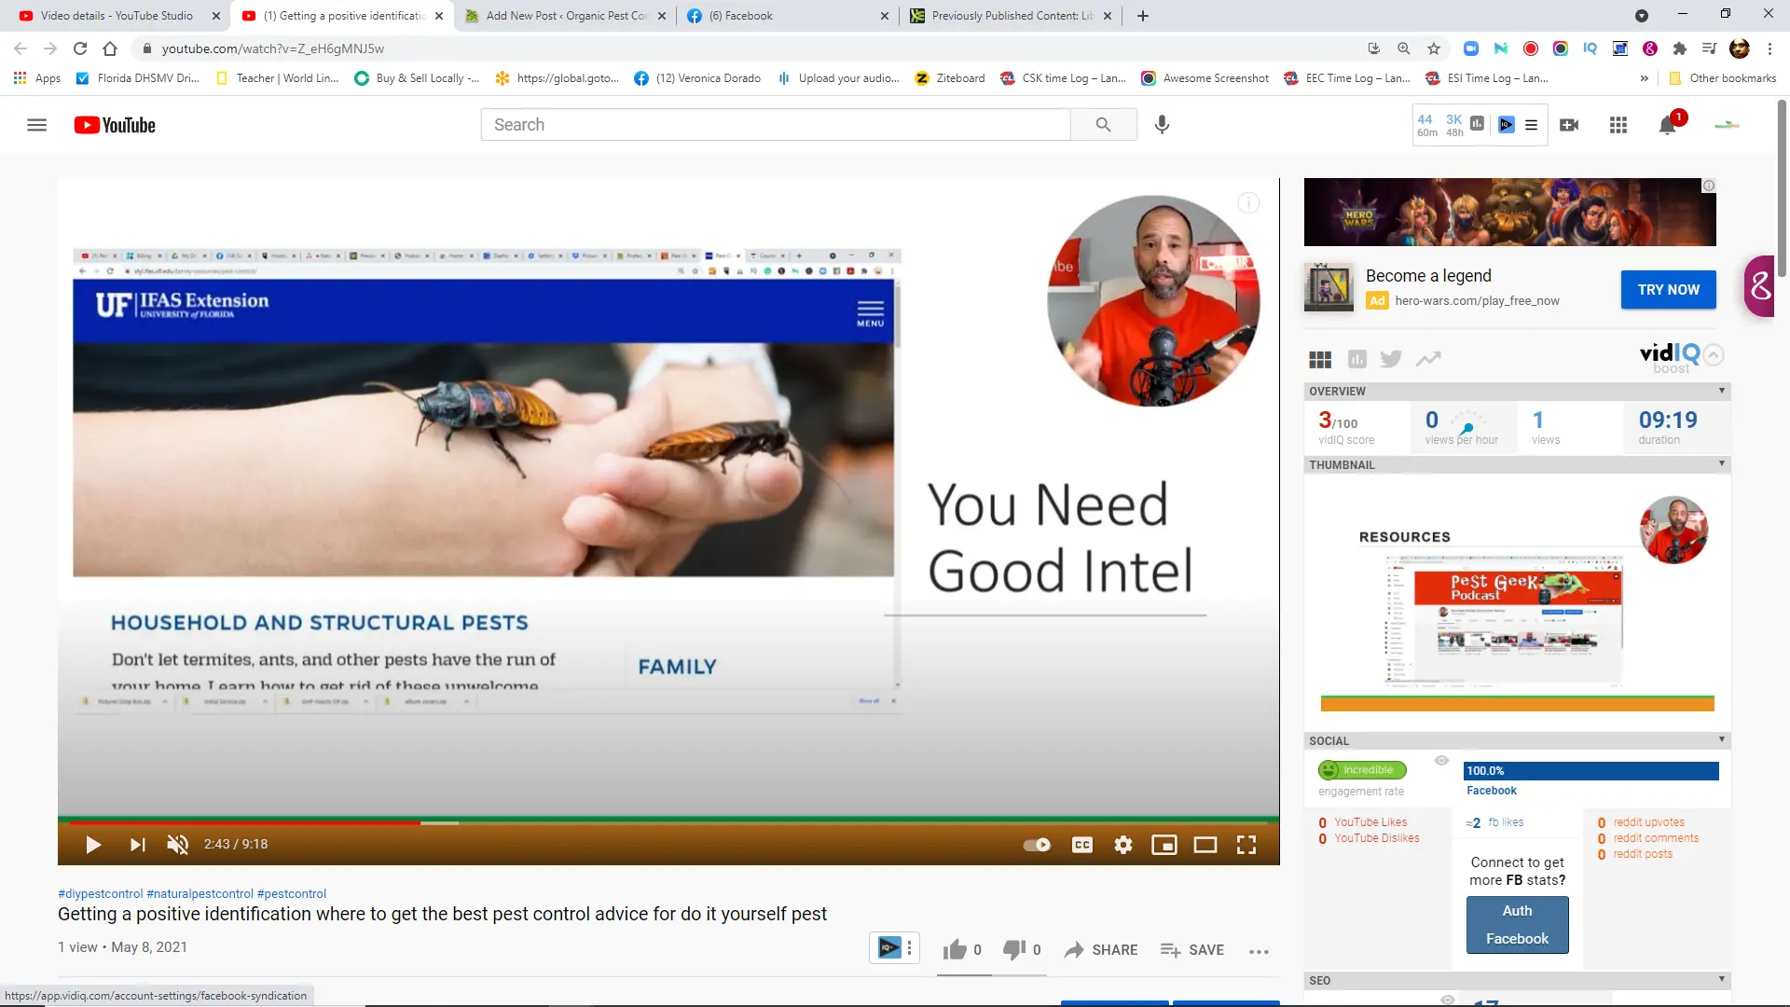Collapse the SEO section
The image size is (1790, 1007).
click(x=1722, y=979)
